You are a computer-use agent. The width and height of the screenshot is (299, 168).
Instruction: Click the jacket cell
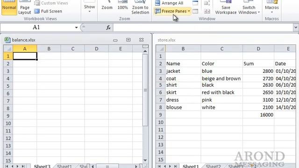click(183, 71)
